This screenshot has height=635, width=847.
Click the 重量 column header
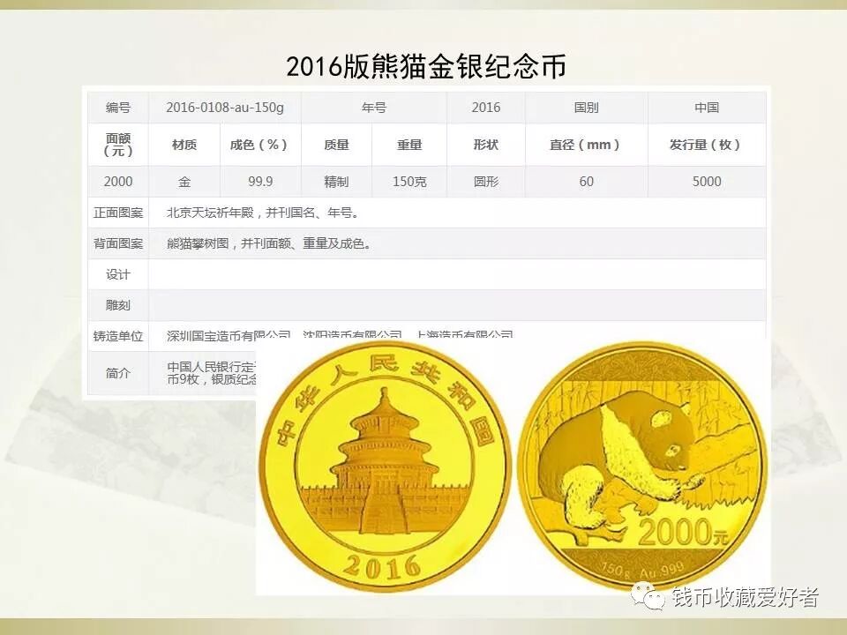coord(409,145)
